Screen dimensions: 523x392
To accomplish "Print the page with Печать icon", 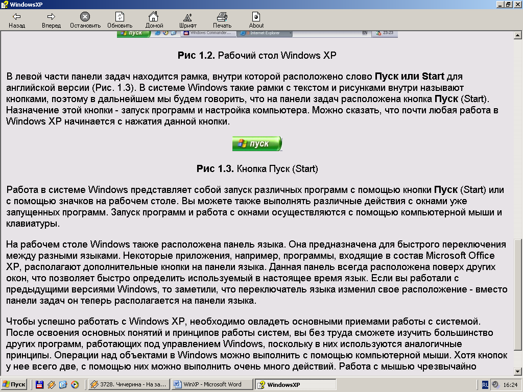I will 222,17.
